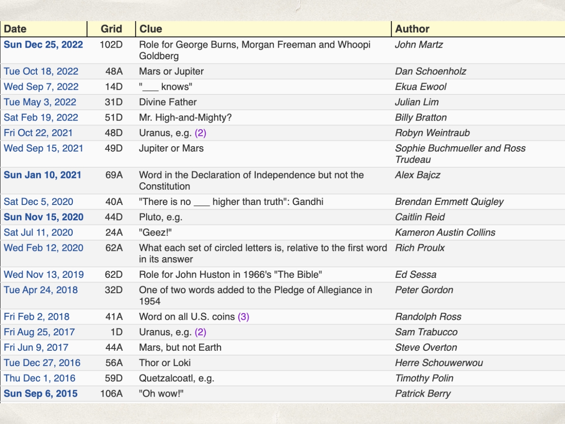Select the Sat Feb 19, 2022 link
The image size is (565, 424).
tap(41, 117)
